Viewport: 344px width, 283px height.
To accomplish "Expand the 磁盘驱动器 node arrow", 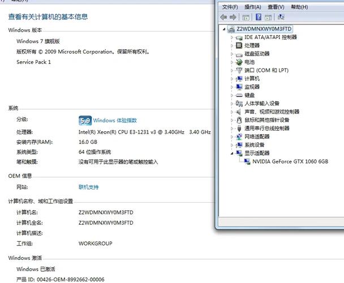I will (232, 54).
